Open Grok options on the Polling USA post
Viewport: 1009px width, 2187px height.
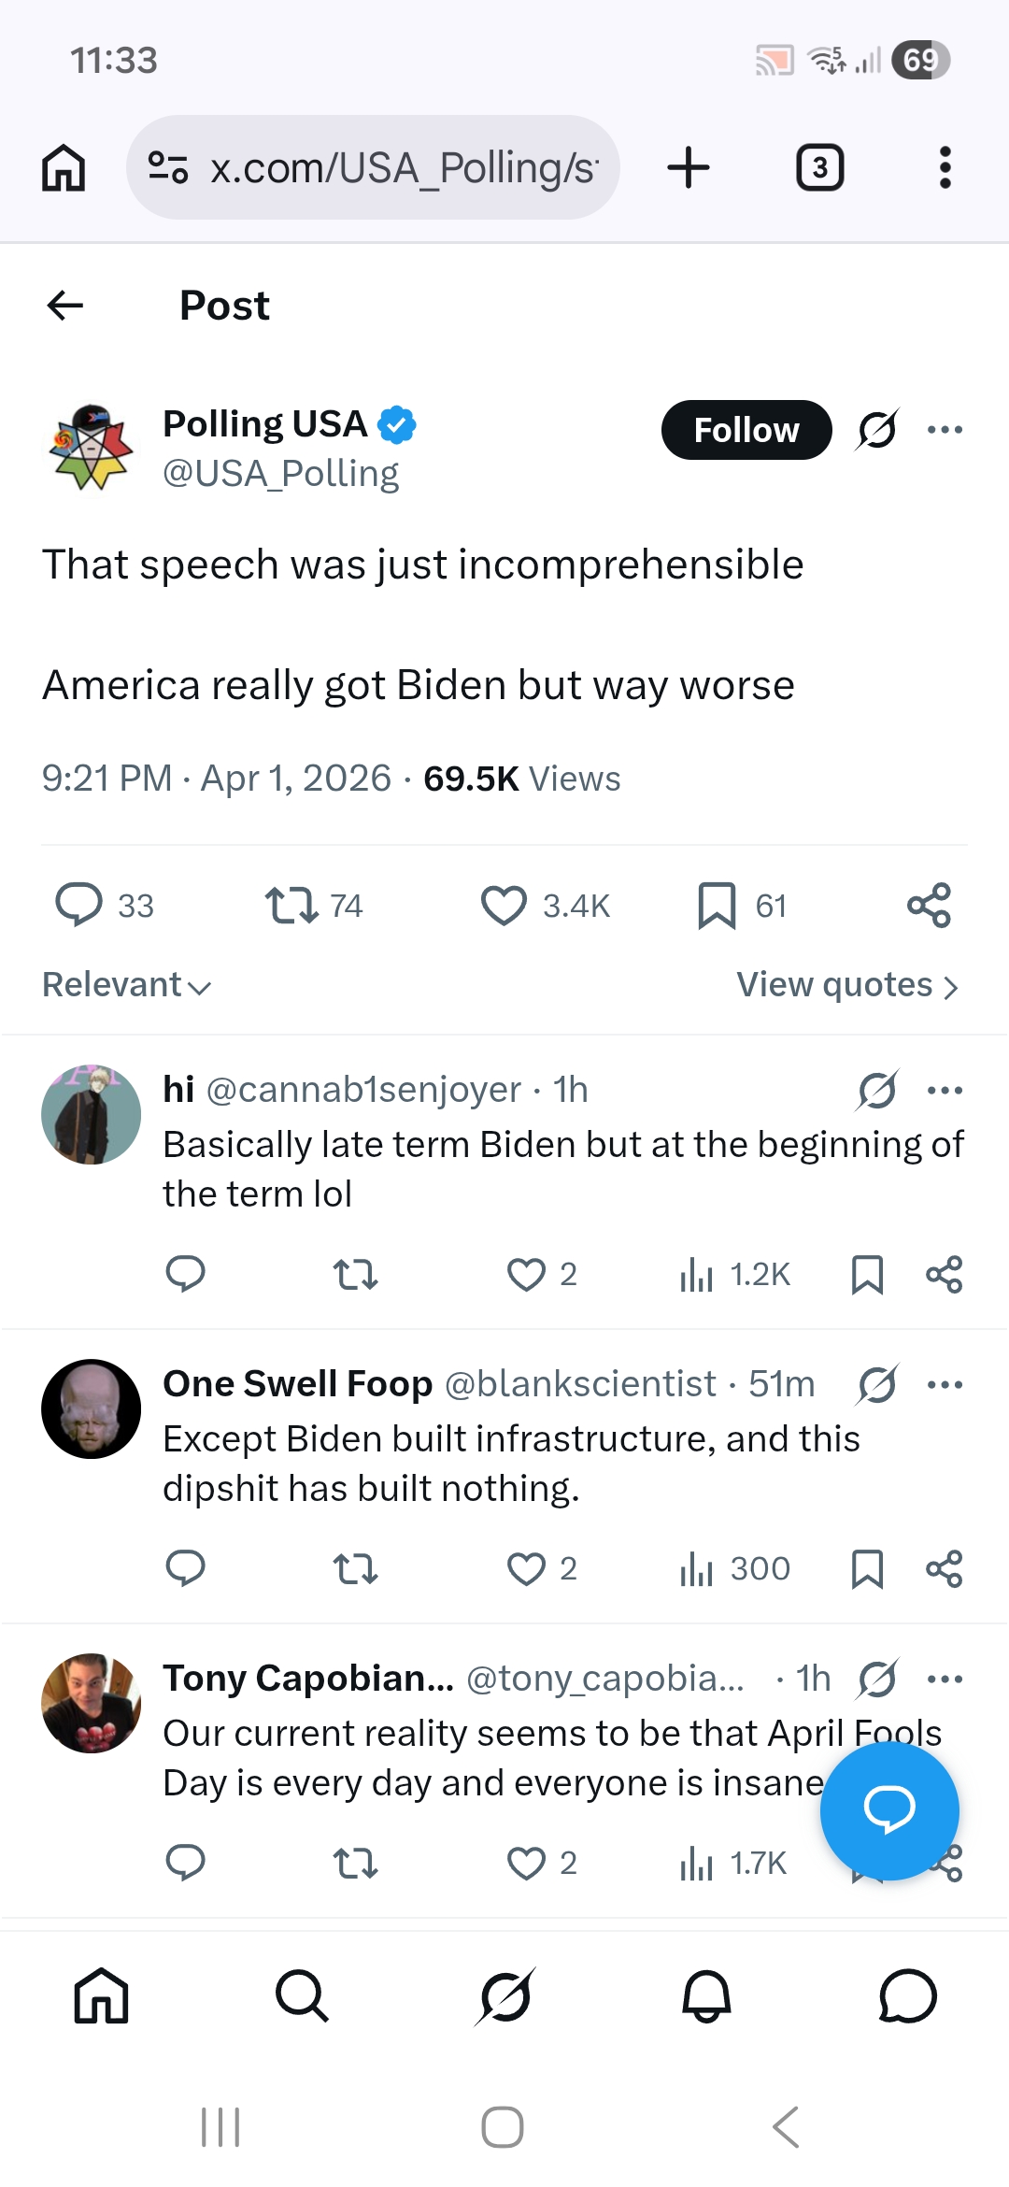click(x=876, y=429)
